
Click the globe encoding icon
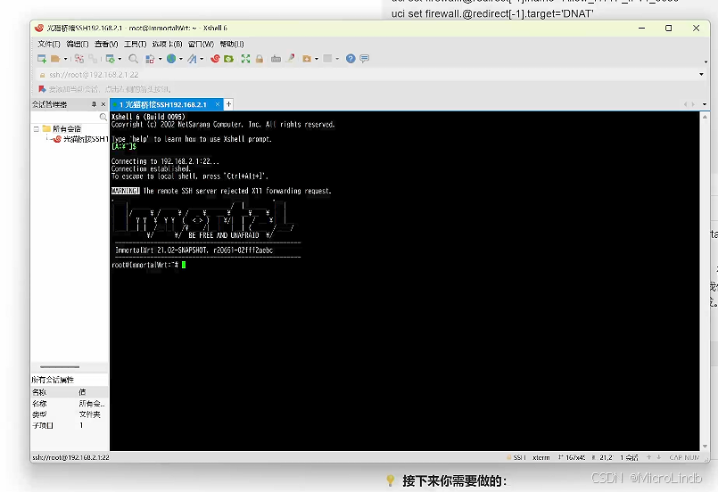171,59
